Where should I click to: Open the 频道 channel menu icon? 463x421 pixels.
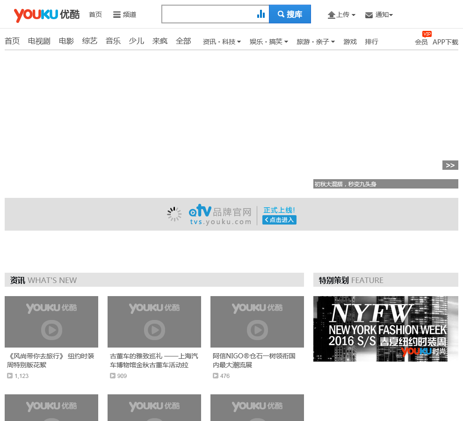[117, 15]
